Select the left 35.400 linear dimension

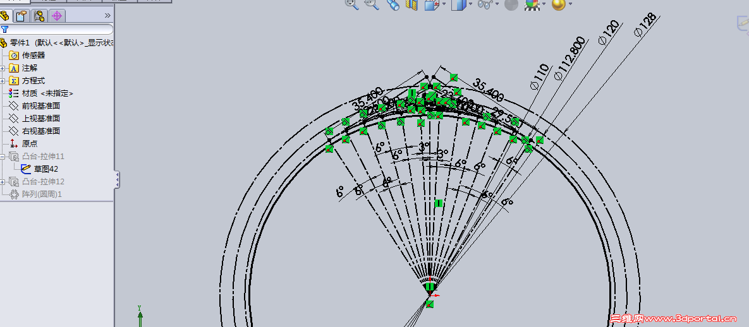coord(368,98)
